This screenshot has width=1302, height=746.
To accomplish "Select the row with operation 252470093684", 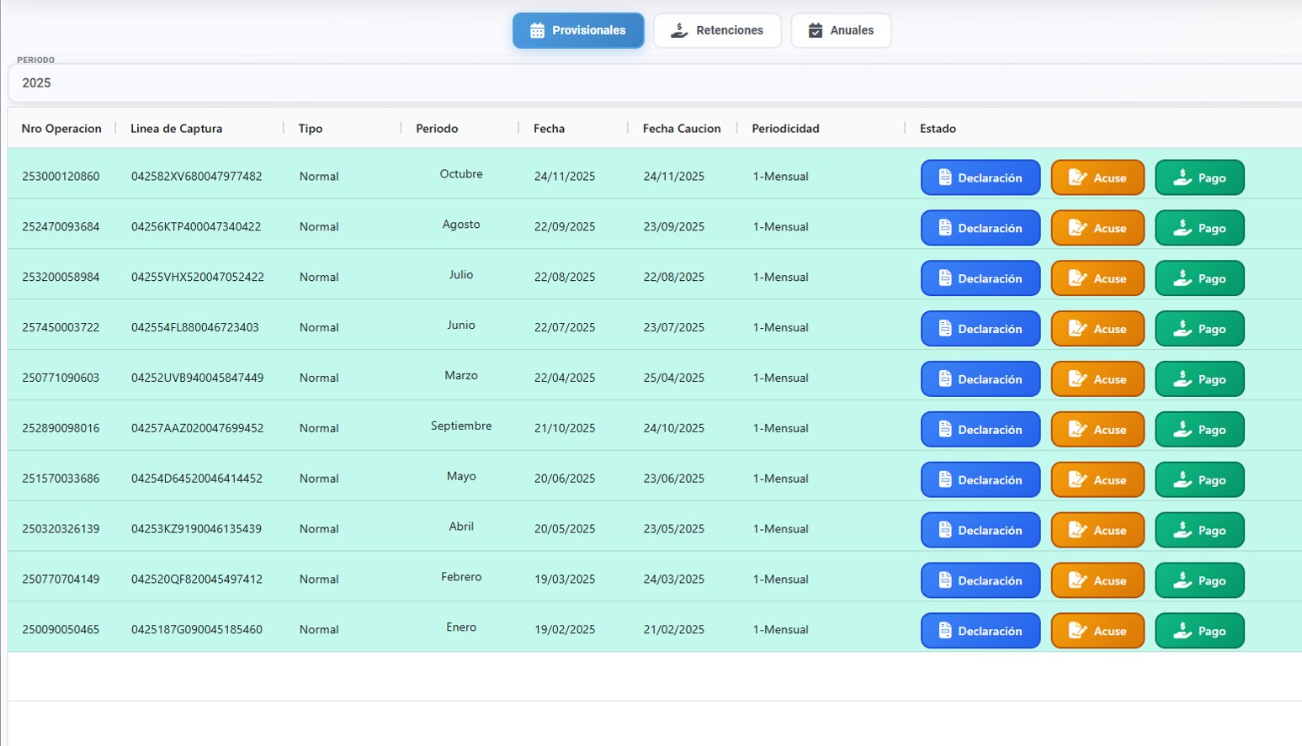I will [61, 227].
